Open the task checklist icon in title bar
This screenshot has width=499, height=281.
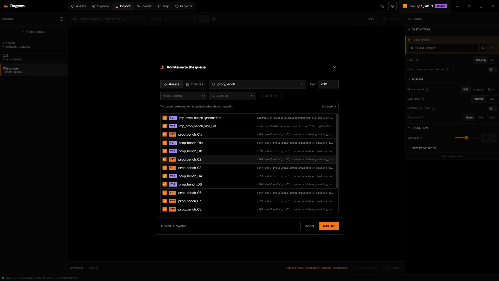point(382,6)
